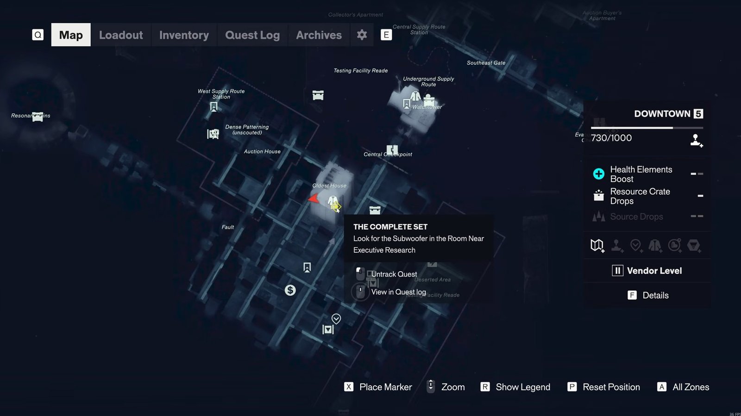Open Details with the F prompt
The width and height of the screenshot is (741, 416).
647,295
